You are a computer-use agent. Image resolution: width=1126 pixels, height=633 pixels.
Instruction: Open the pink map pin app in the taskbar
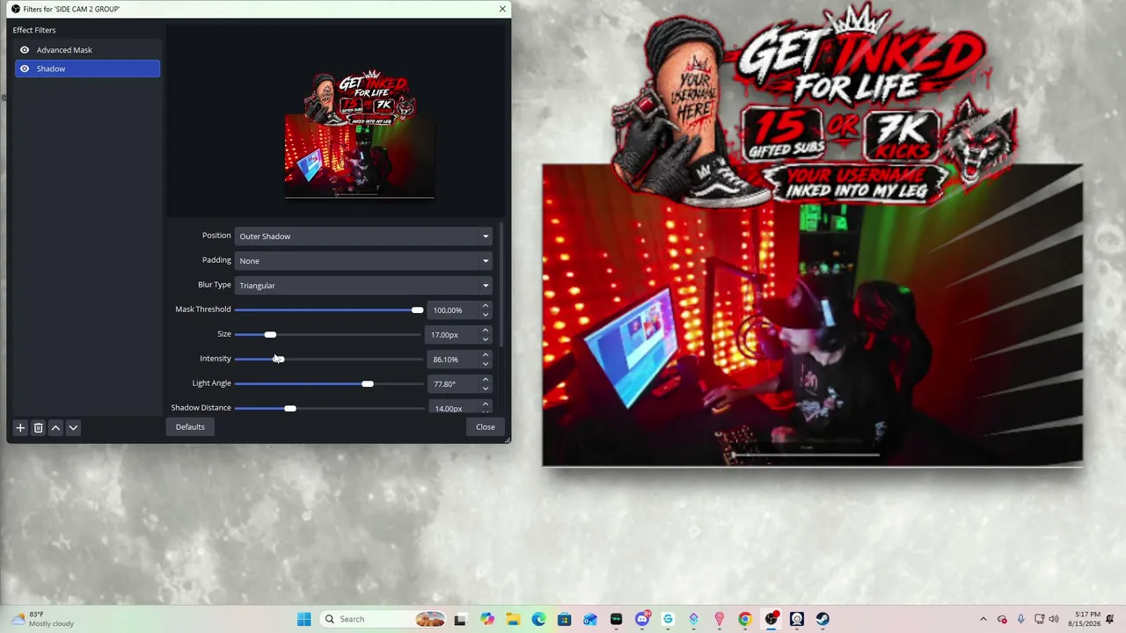[720, 619]
